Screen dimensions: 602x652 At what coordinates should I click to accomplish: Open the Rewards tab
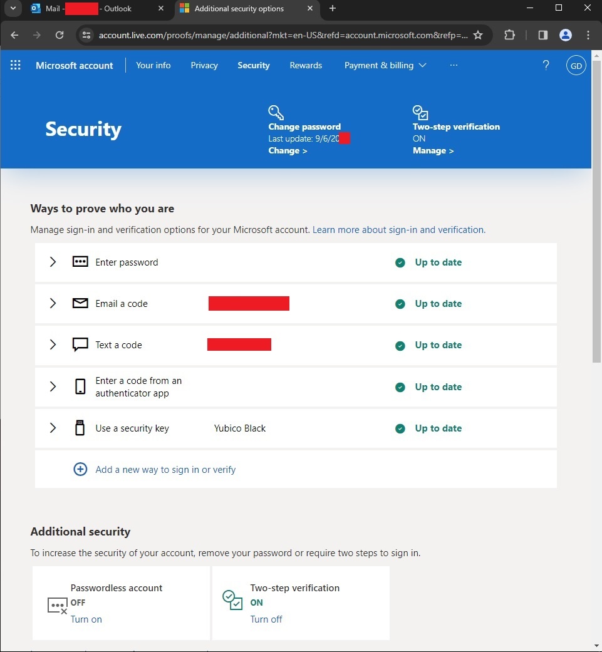click(306, 65)
